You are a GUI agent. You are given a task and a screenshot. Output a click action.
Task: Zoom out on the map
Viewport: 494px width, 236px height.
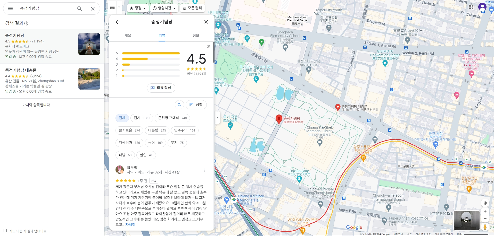[485, 218]
